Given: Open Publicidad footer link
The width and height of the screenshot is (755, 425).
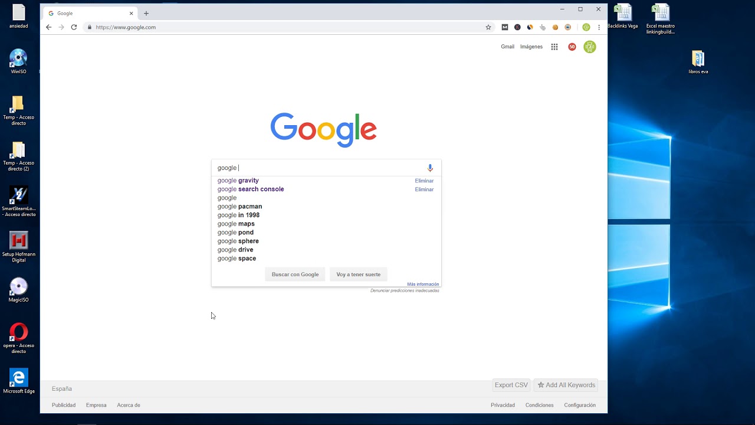Looking at the screenshot, I should (x=64, y=405).
